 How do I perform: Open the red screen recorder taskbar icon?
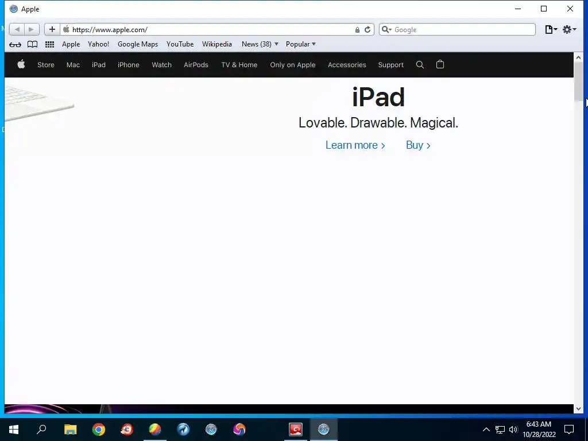[x=296, y=430]
